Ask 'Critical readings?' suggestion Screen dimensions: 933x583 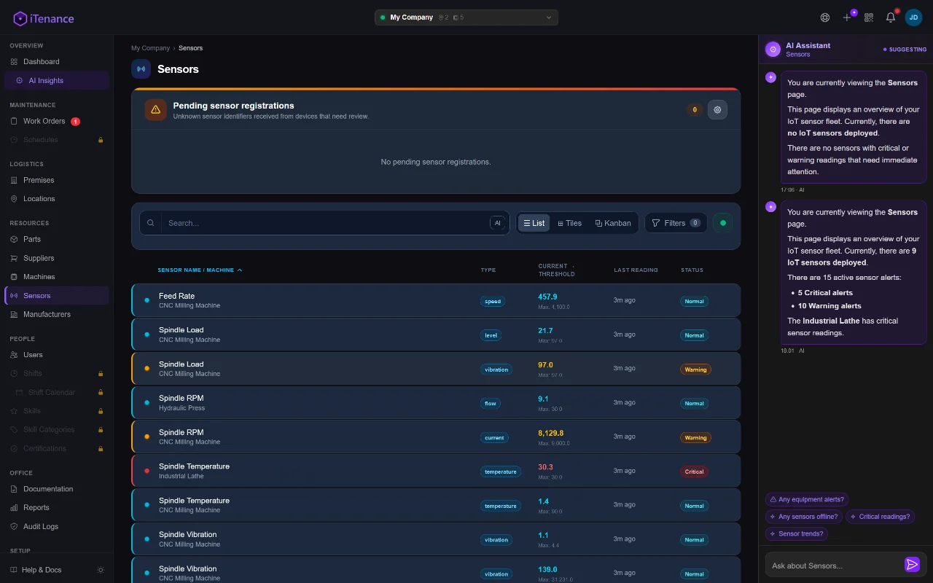point(881,517)
